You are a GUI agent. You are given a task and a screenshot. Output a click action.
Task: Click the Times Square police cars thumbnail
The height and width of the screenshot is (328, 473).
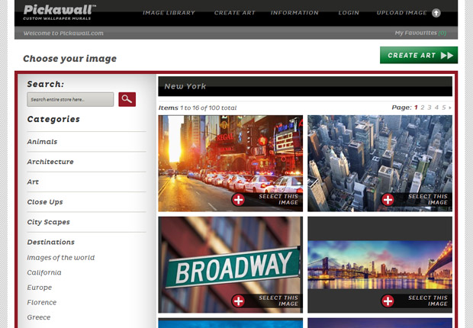(x=230, y=163)
